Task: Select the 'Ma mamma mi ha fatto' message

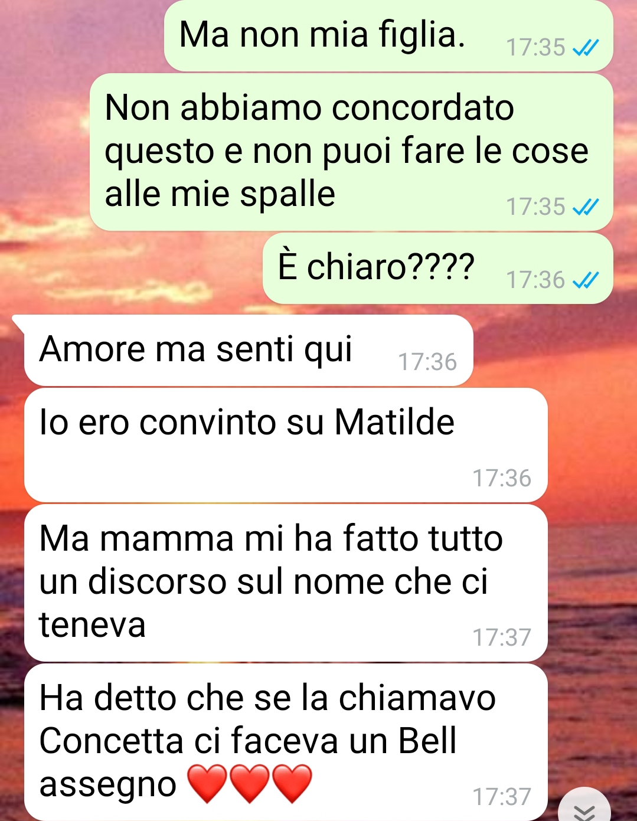Action: [286, 583]
